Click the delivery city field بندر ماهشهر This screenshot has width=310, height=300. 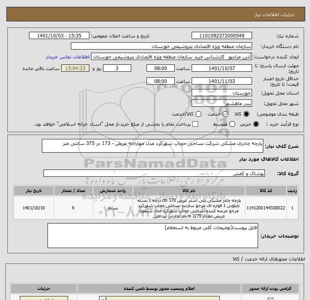point(221,103)
